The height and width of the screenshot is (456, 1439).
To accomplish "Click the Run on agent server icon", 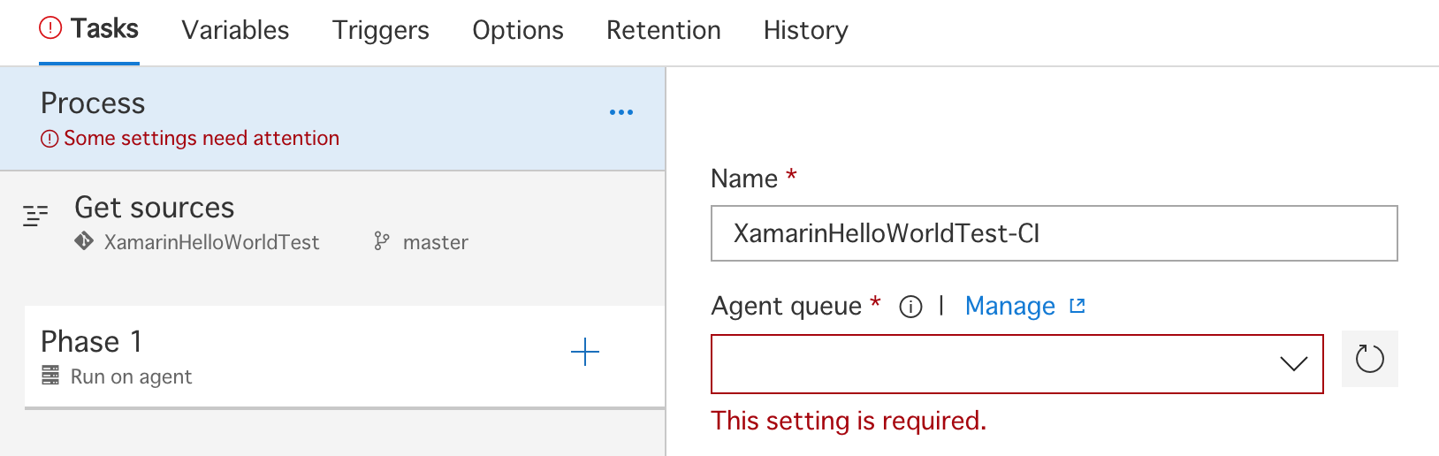I will click(x=50, y=376).
